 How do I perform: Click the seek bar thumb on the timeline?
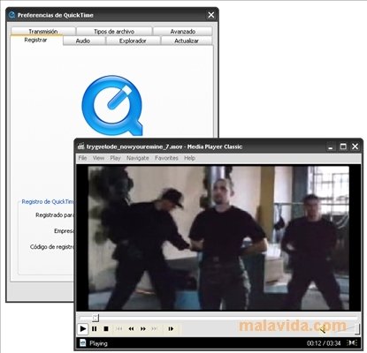[96, 318]
